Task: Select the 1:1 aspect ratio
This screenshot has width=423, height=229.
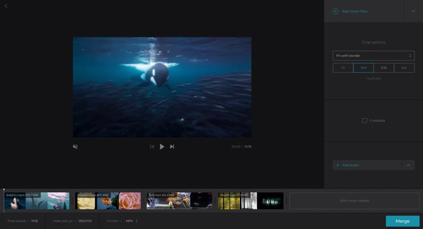Action: [x=343, y=68]
